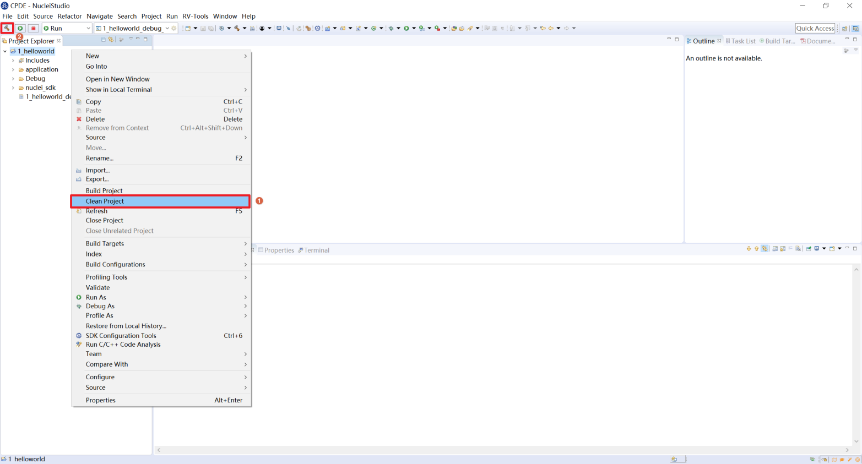Choose Build Project from the context menu
862x464 pixels.
tap(161, 190)
